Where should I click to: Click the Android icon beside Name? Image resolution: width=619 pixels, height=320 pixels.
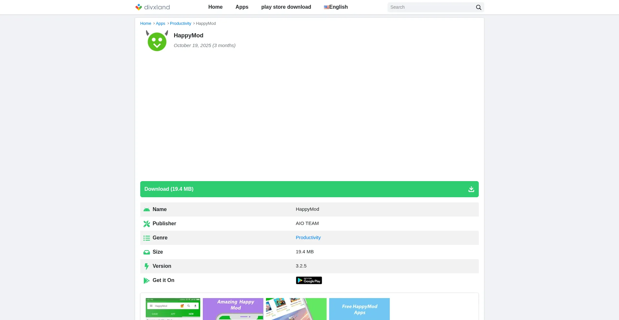(147, 209)
